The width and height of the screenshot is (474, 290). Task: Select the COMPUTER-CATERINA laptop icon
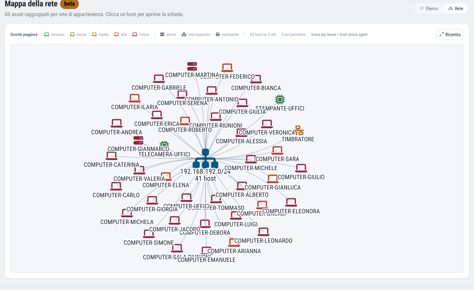click(x=111, y=156)
